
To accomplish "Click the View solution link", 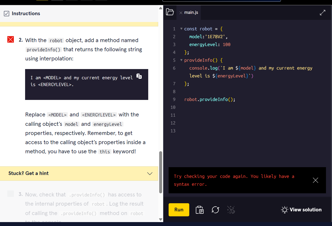I will point(305,210).
